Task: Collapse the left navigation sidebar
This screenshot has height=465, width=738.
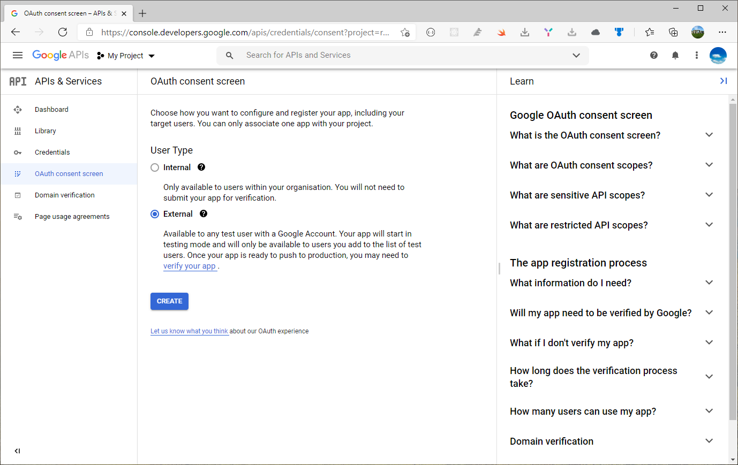Action: coord(17,451)
